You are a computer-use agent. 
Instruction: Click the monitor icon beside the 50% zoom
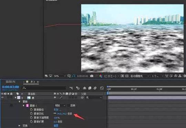point(51,76)
